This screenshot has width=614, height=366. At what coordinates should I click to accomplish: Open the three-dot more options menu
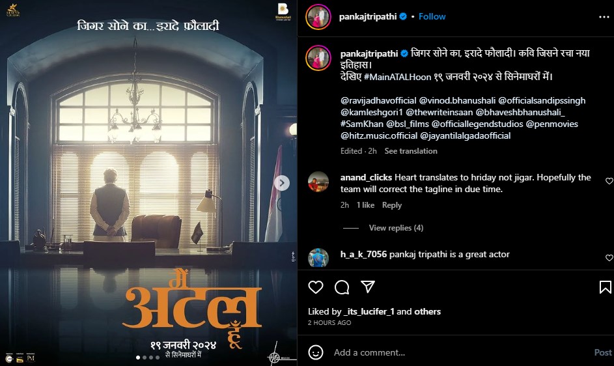pos(604,17)
